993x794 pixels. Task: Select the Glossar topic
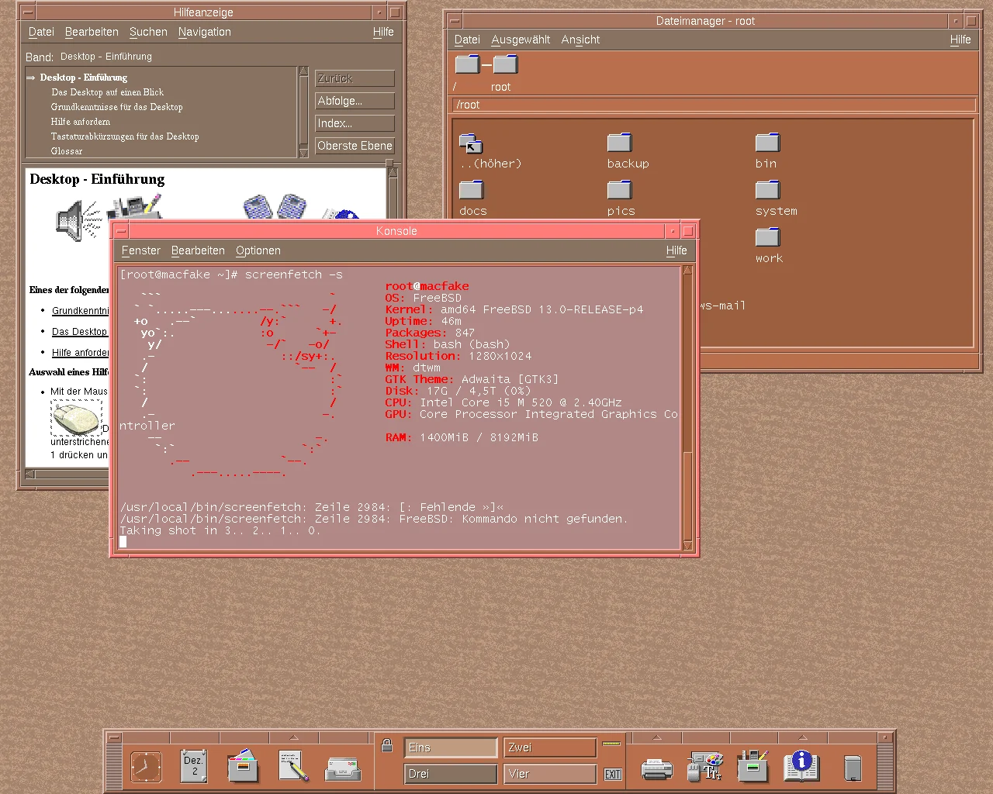click(67, 151)
